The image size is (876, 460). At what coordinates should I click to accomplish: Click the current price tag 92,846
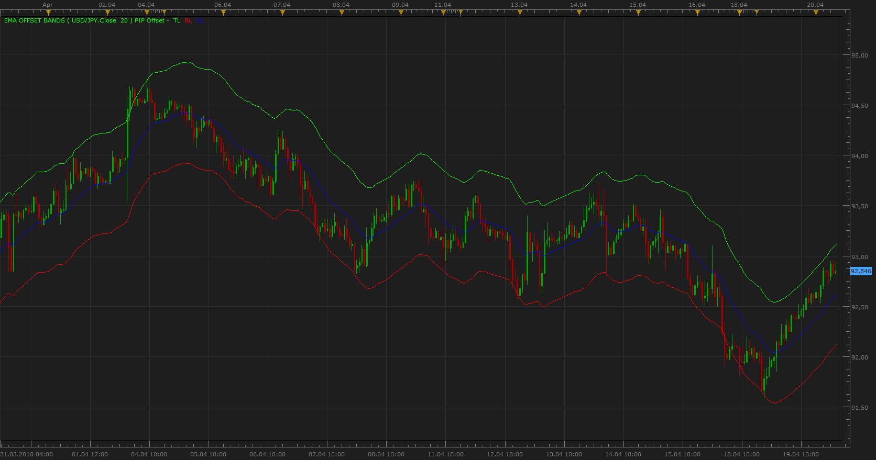861,271
